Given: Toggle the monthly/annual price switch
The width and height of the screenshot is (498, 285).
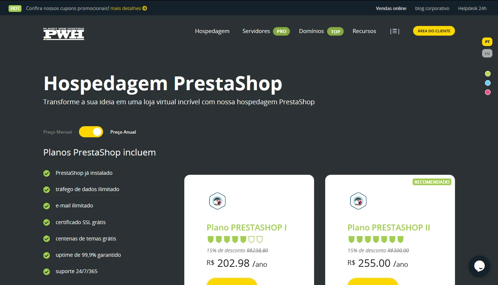Looking at the screenshot, I should [x=91, y=132].
